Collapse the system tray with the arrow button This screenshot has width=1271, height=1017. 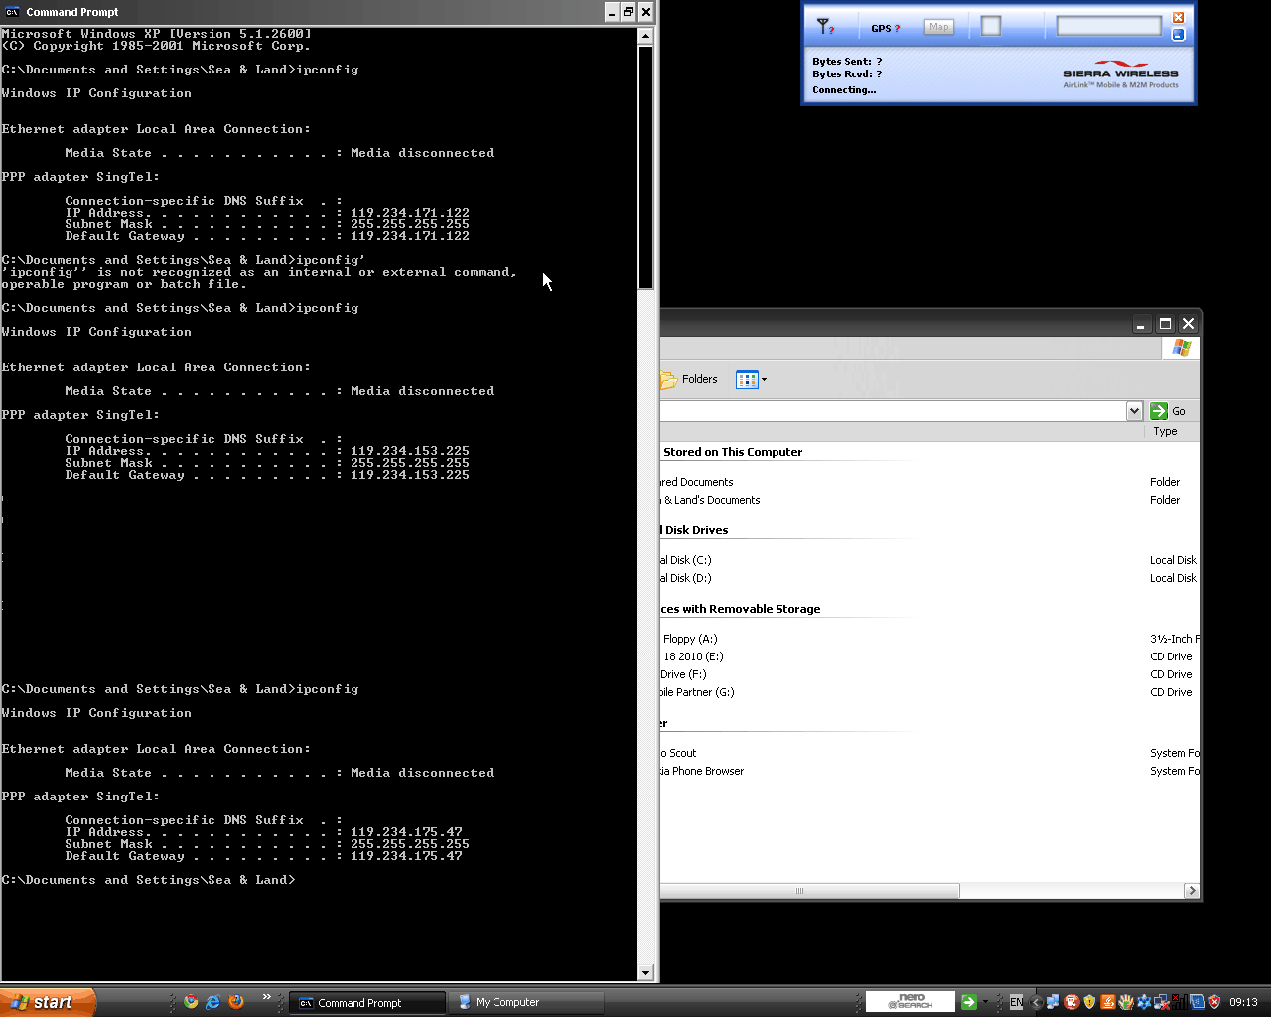click(1037, 1003)
